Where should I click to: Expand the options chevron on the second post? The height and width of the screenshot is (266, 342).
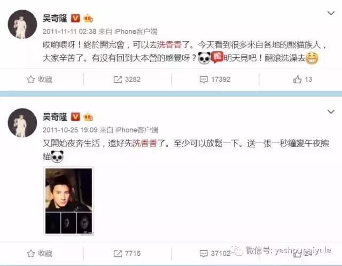(x=331, y=112)
